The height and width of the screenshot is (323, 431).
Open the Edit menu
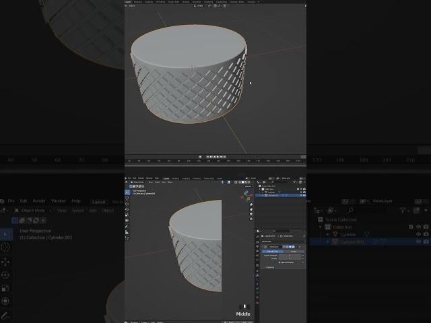pos(135,178)
